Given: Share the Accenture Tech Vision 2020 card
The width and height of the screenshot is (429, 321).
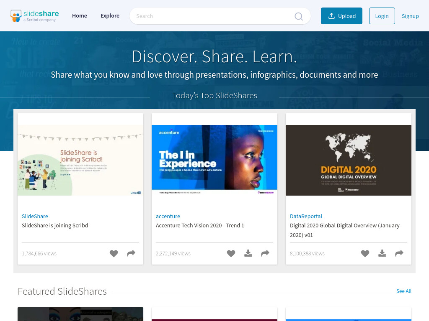Looking at the screenshot, I should [265, 254].
